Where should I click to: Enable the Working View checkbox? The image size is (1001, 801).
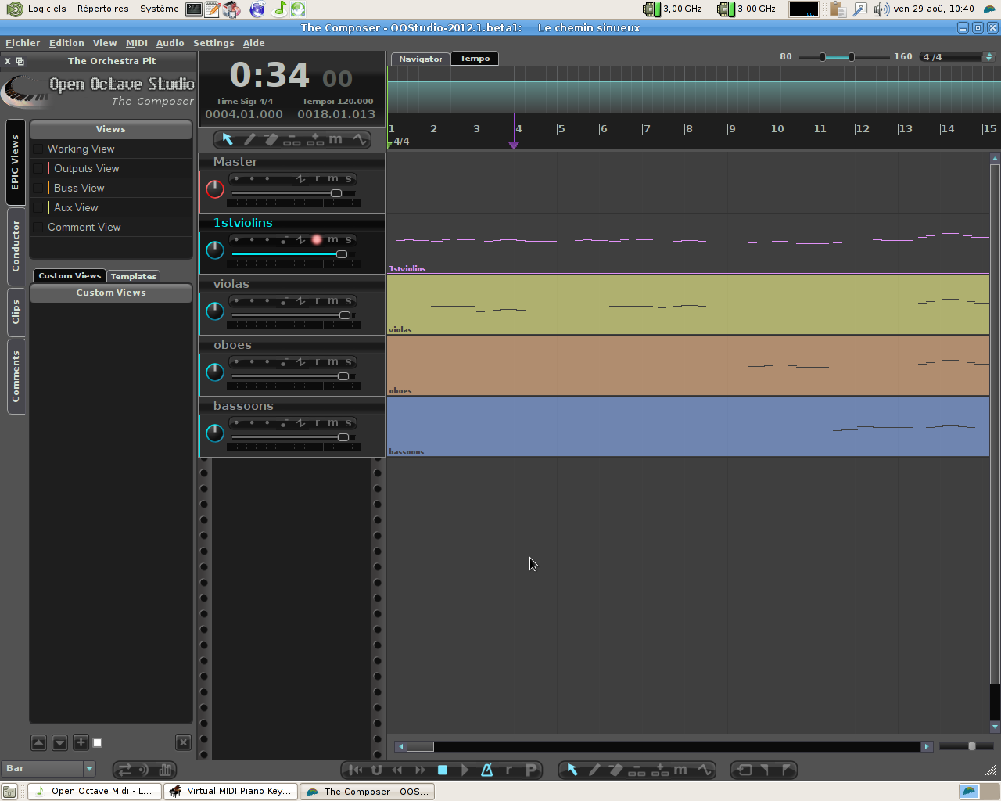(x=38, y=149)
